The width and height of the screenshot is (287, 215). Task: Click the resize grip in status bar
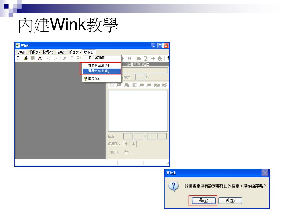coord(167,164)
